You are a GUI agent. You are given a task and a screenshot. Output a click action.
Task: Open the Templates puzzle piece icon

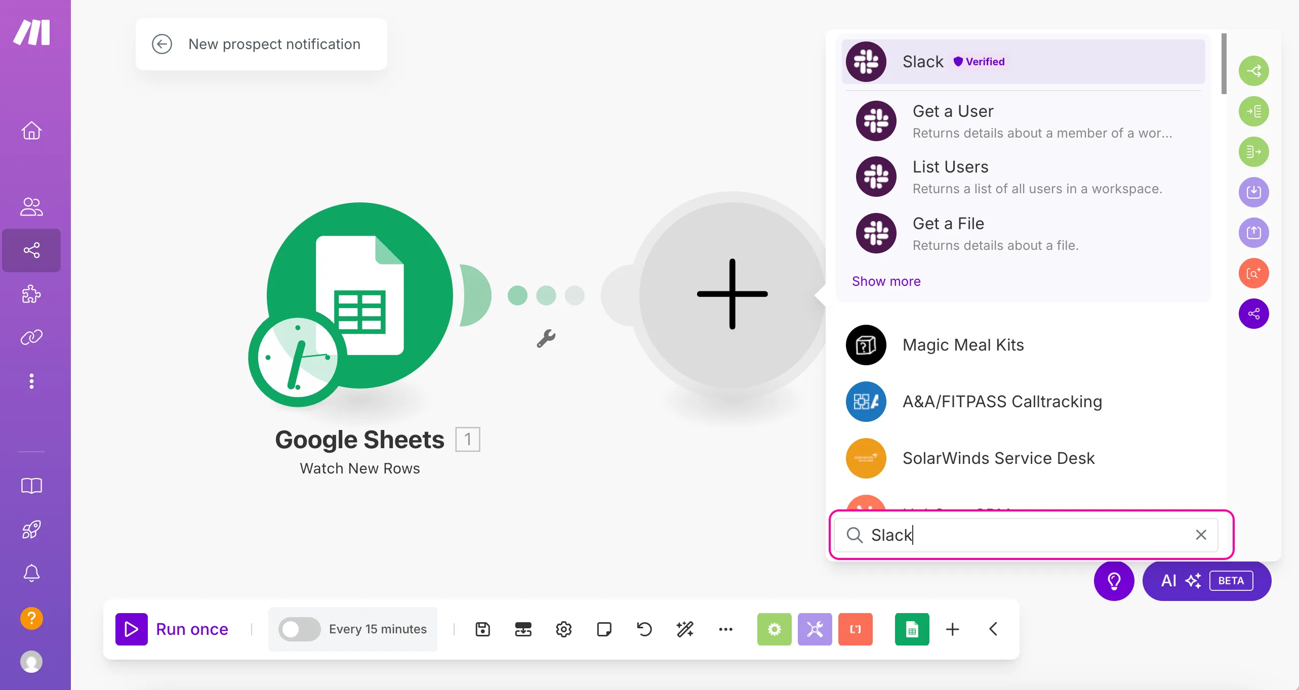pos(31,294)
